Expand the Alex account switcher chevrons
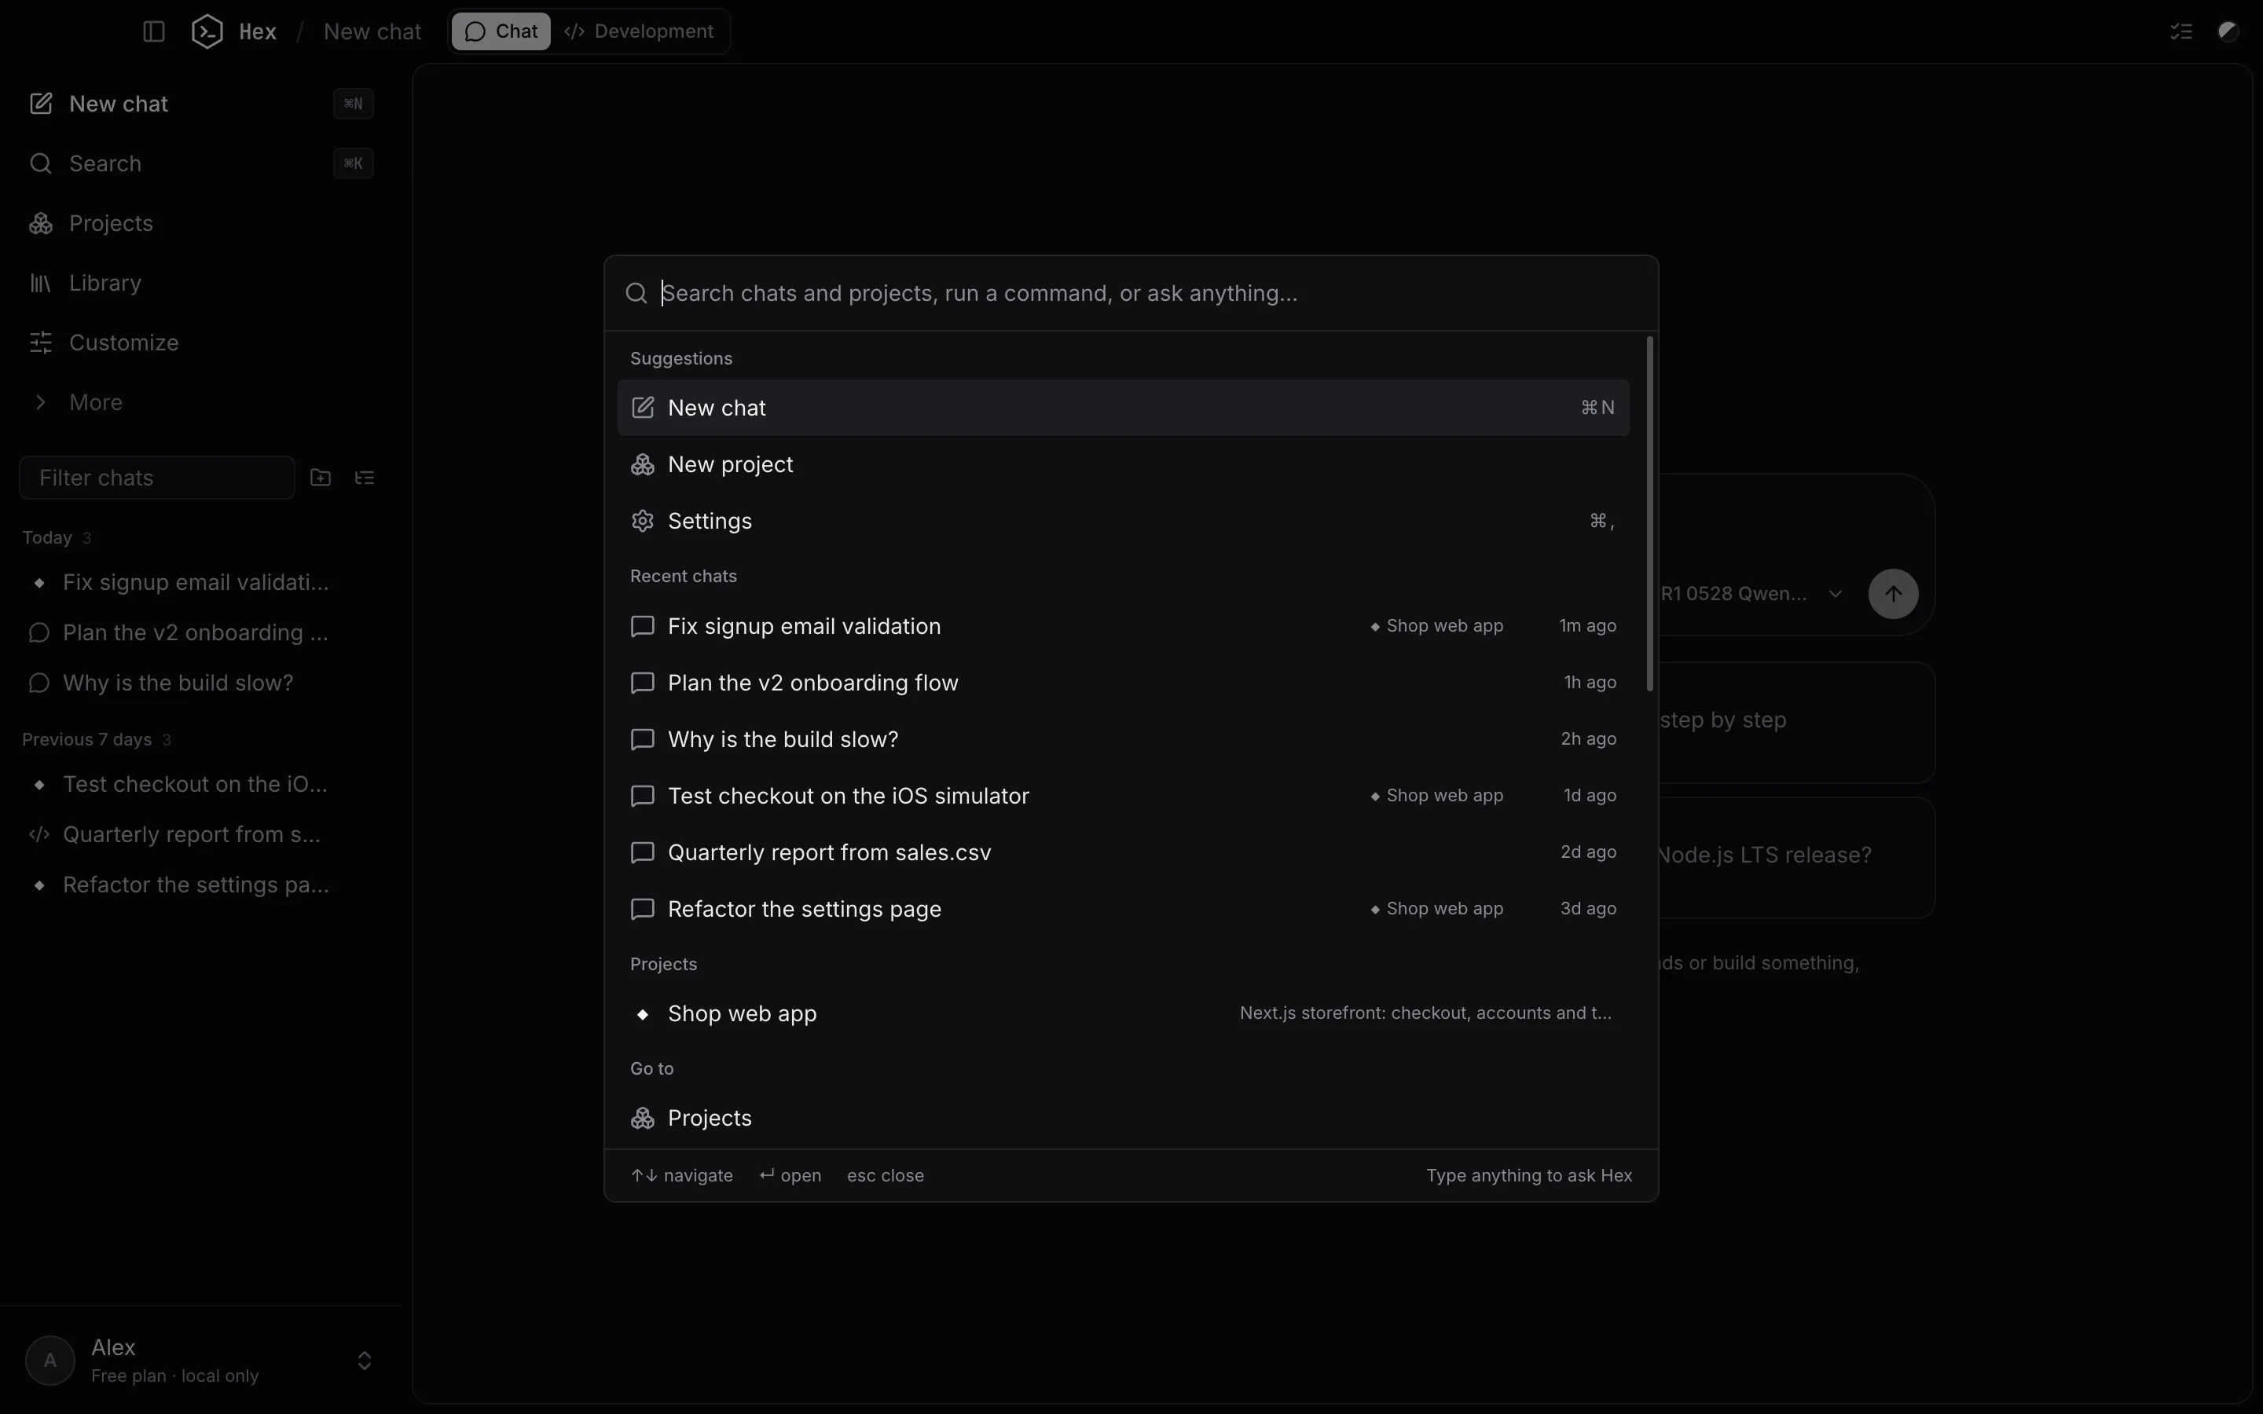 click(x=365, y=1361)
